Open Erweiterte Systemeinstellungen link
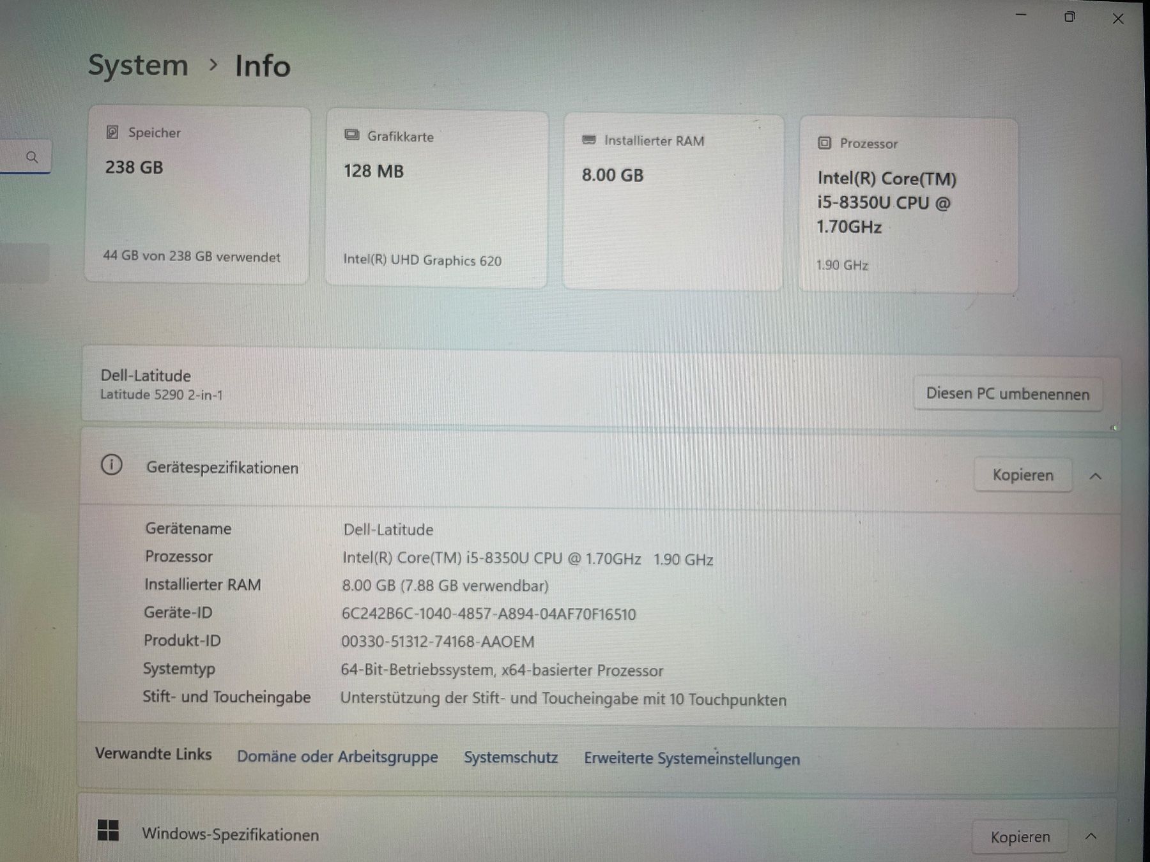The image size is (1150, 862). pyautogui.click(x=692, y=759)
